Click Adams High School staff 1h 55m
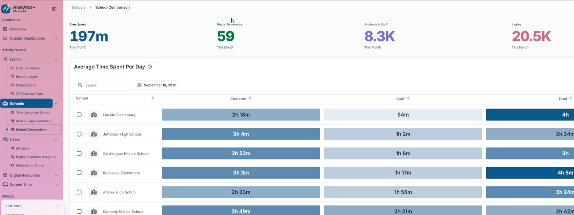This screenshot has height=215, width=574. [403, 192]
